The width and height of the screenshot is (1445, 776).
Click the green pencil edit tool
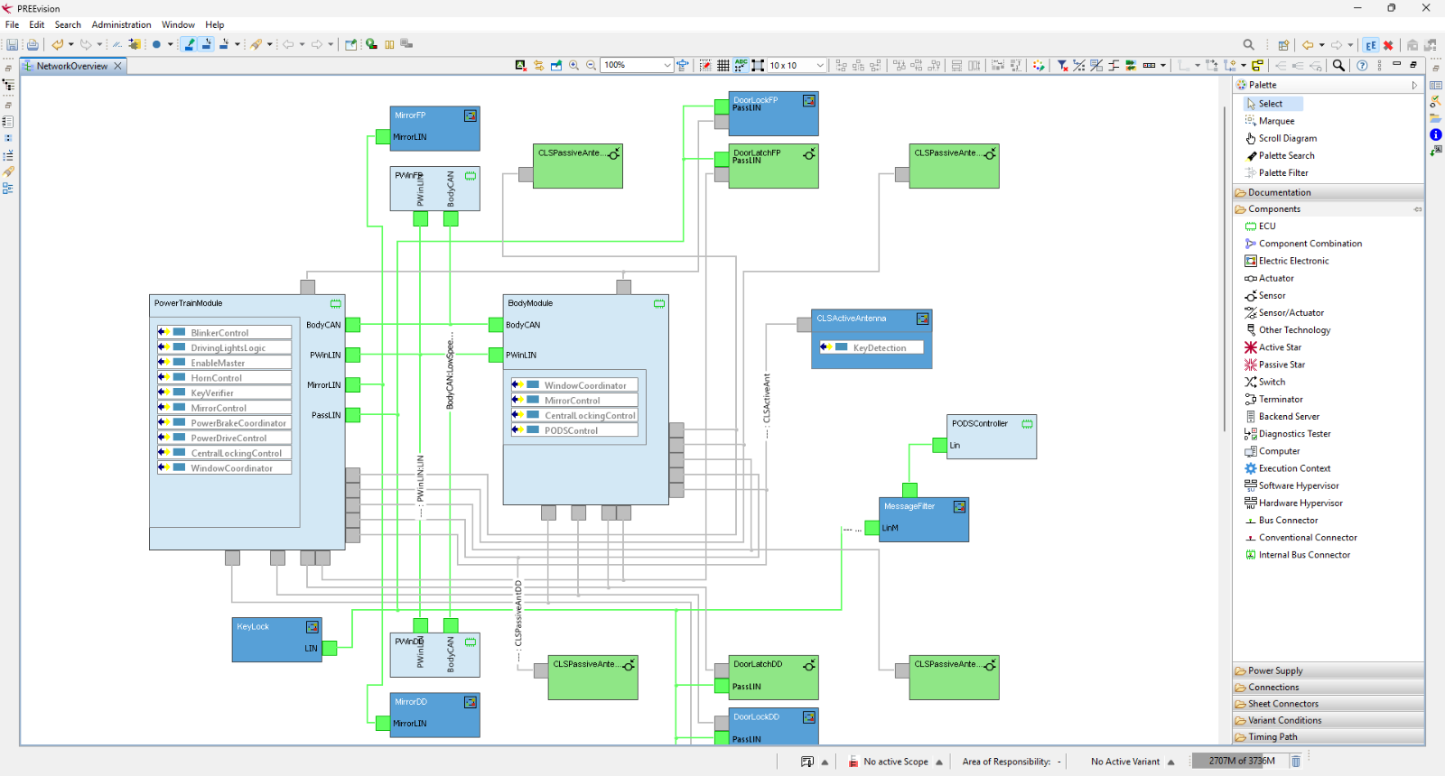[189, 44]
